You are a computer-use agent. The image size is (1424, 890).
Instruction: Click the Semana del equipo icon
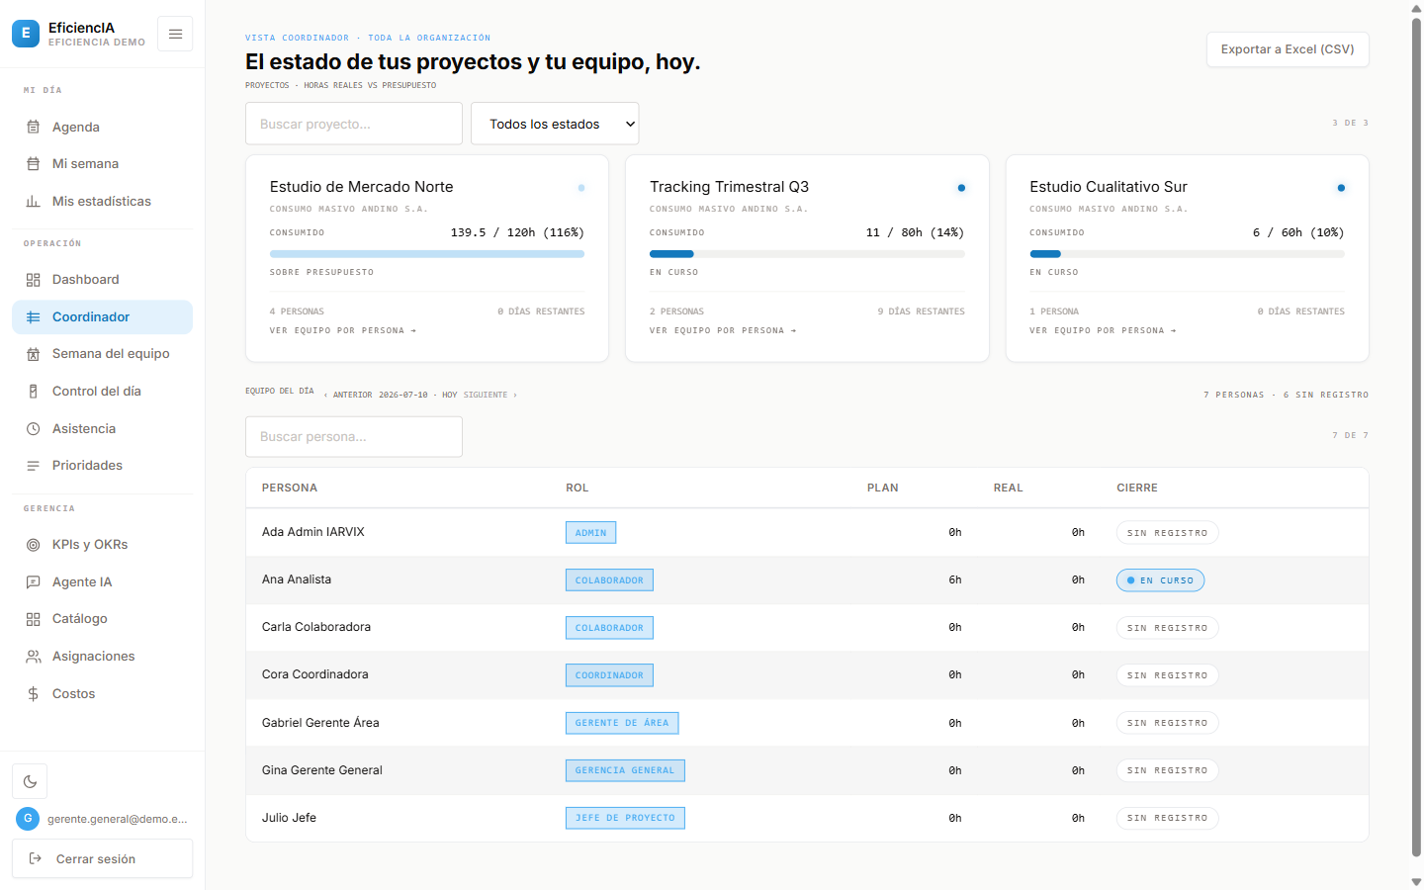(33, 354)
